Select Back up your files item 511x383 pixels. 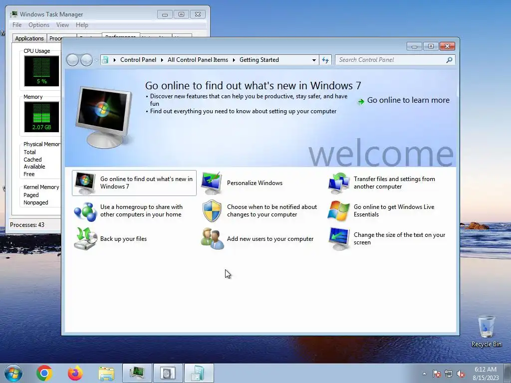(134, 239)
